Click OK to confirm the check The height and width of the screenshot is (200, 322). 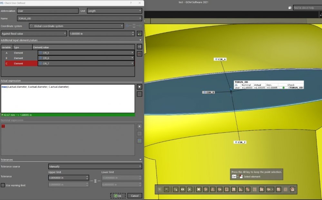(x=118, y=196)
